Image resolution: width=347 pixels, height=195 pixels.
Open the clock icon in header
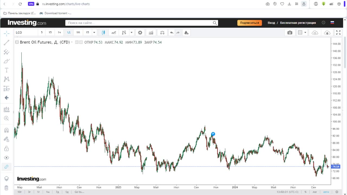323,23
